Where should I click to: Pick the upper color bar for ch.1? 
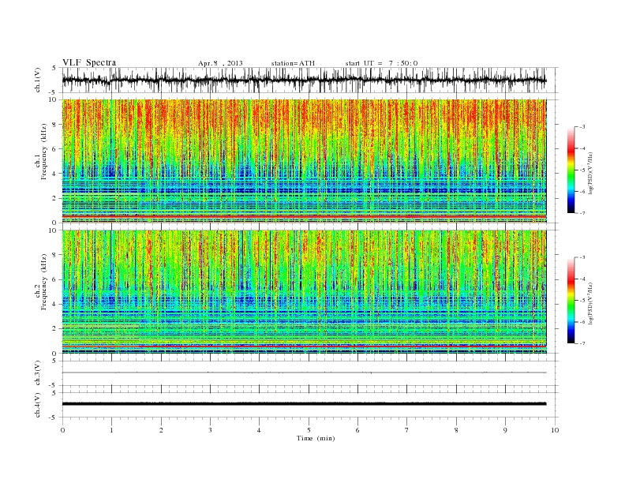[x=571, y=170]
